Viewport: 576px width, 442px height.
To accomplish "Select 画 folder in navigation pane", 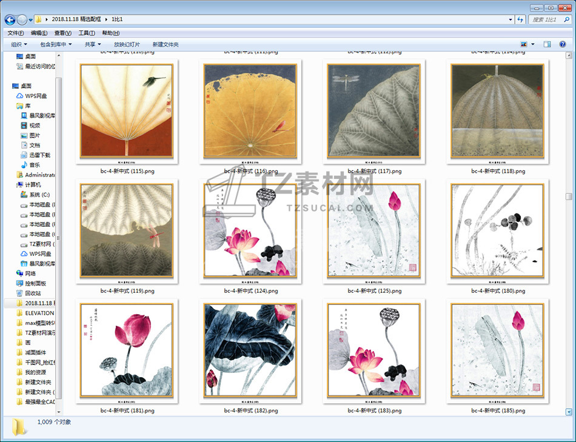I will click(24, 343).
